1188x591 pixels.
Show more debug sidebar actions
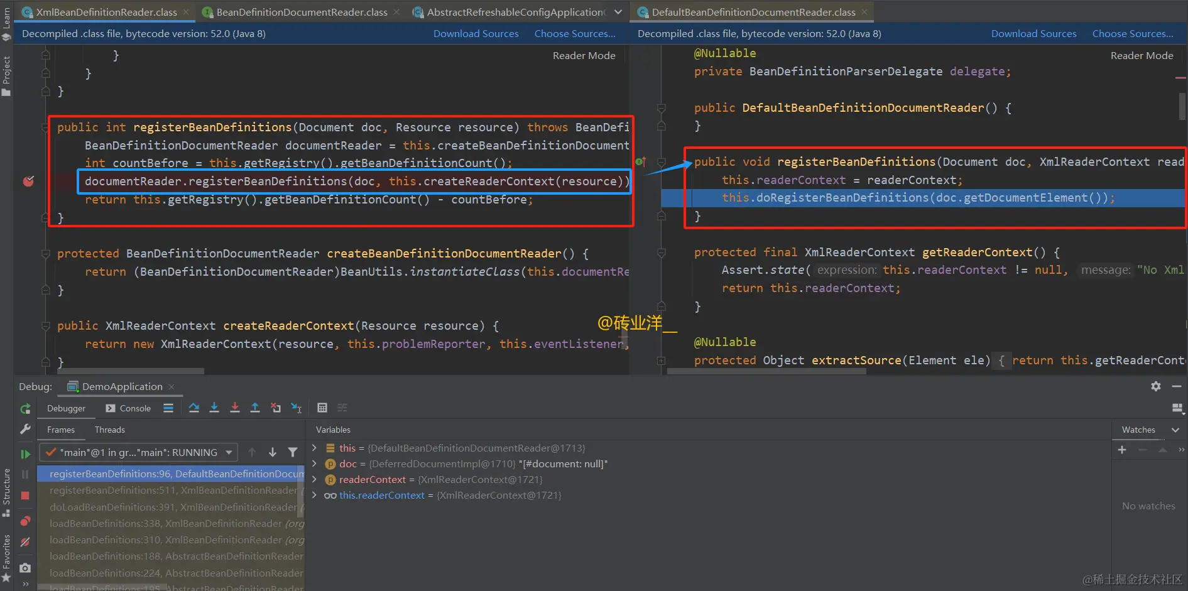25,584
